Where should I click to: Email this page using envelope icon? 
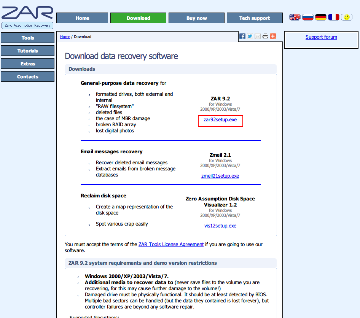(x=258, y=37)
